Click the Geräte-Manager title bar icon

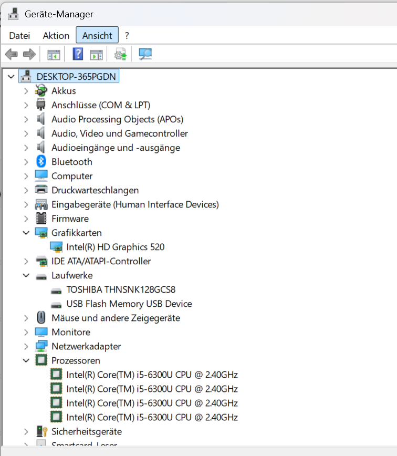pyautogui.click(x=13, y=14)
